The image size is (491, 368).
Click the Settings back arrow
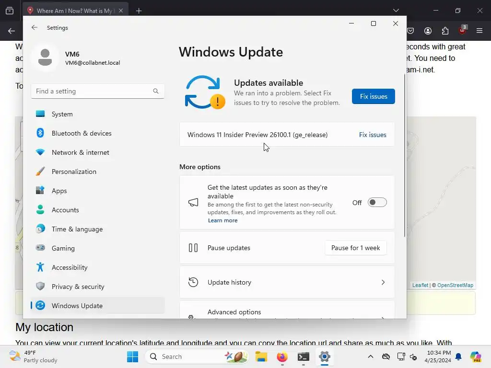[x=35, y=27]
